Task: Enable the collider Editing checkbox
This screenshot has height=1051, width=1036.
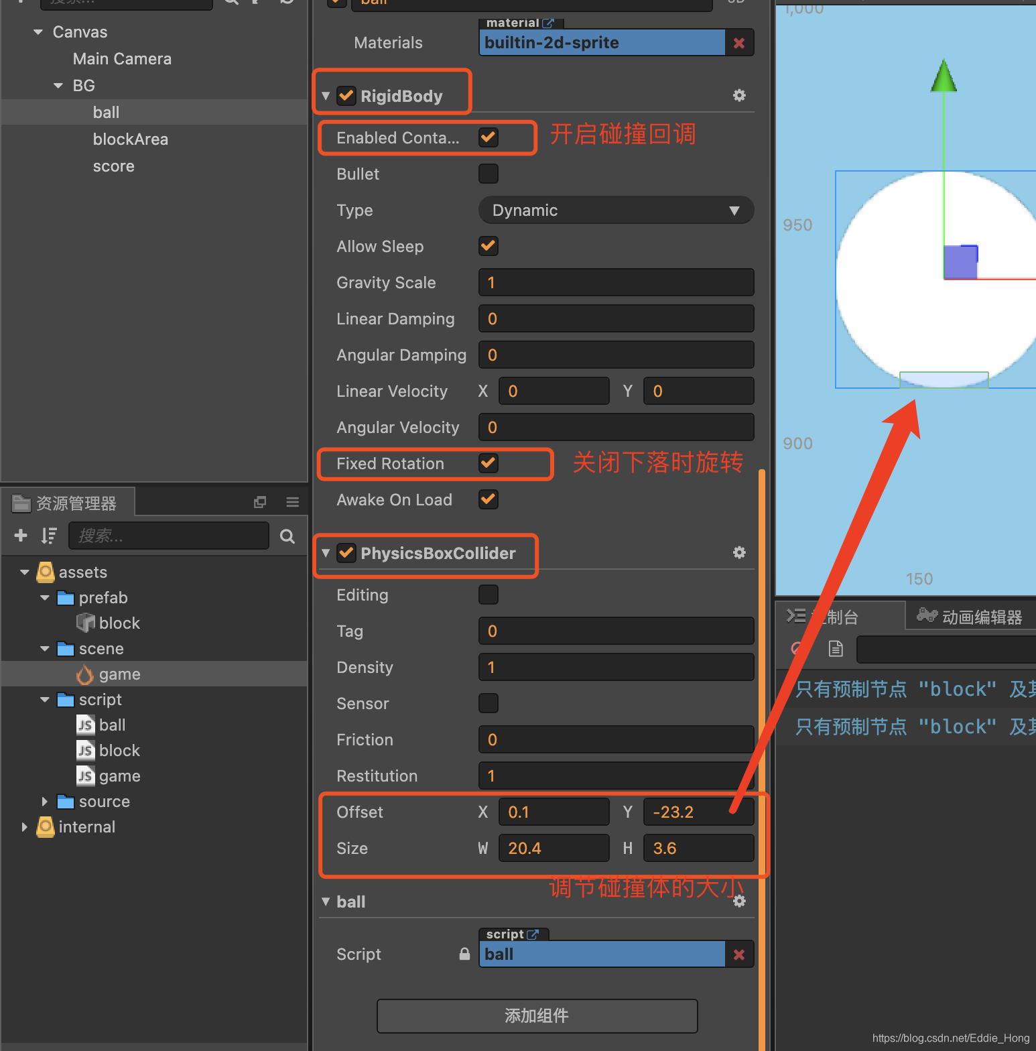Action: pyautogui.click(x=489, y=595)
